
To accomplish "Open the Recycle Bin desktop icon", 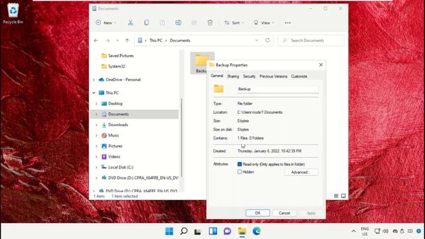I will pos(13,13).
